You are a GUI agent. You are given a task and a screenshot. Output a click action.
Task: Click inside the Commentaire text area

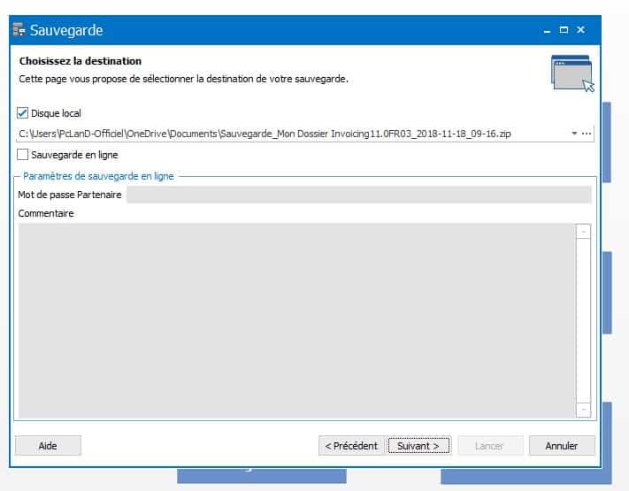(297, 321)
